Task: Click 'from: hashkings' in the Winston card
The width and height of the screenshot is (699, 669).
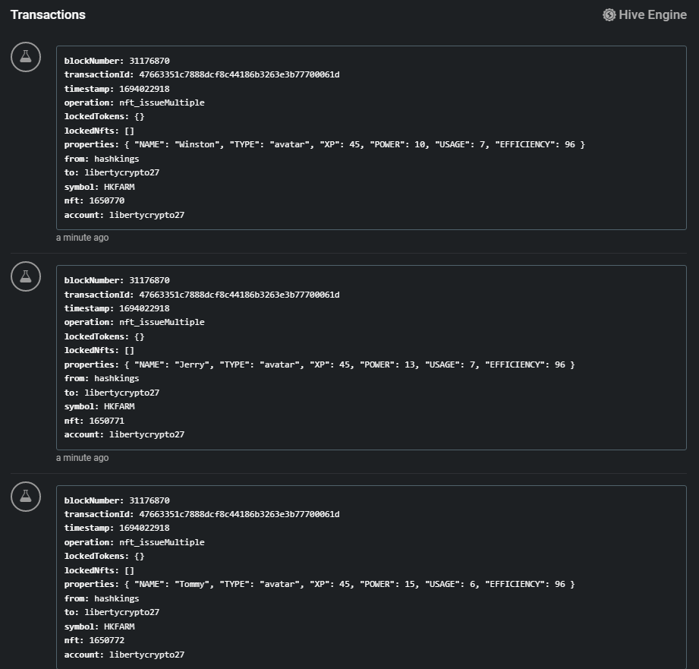Action: click(102, 159)
